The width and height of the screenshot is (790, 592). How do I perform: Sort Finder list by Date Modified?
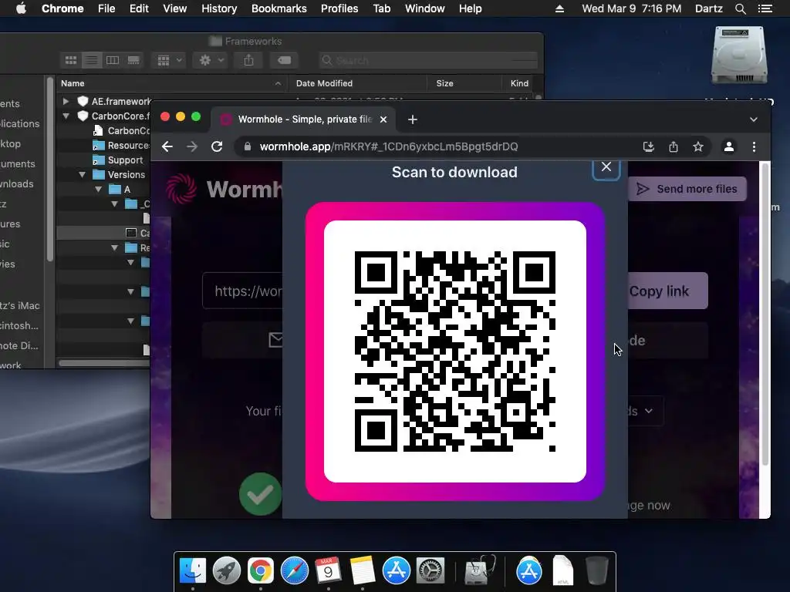(357, 83)
